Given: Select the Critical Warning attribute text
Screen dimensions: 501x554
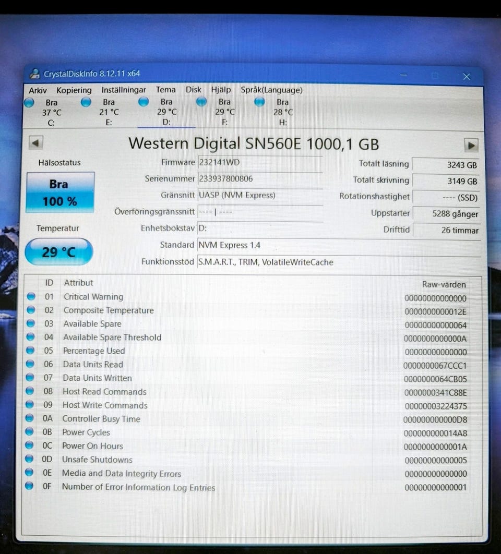Looking at the screenshot, I should 93,297.
